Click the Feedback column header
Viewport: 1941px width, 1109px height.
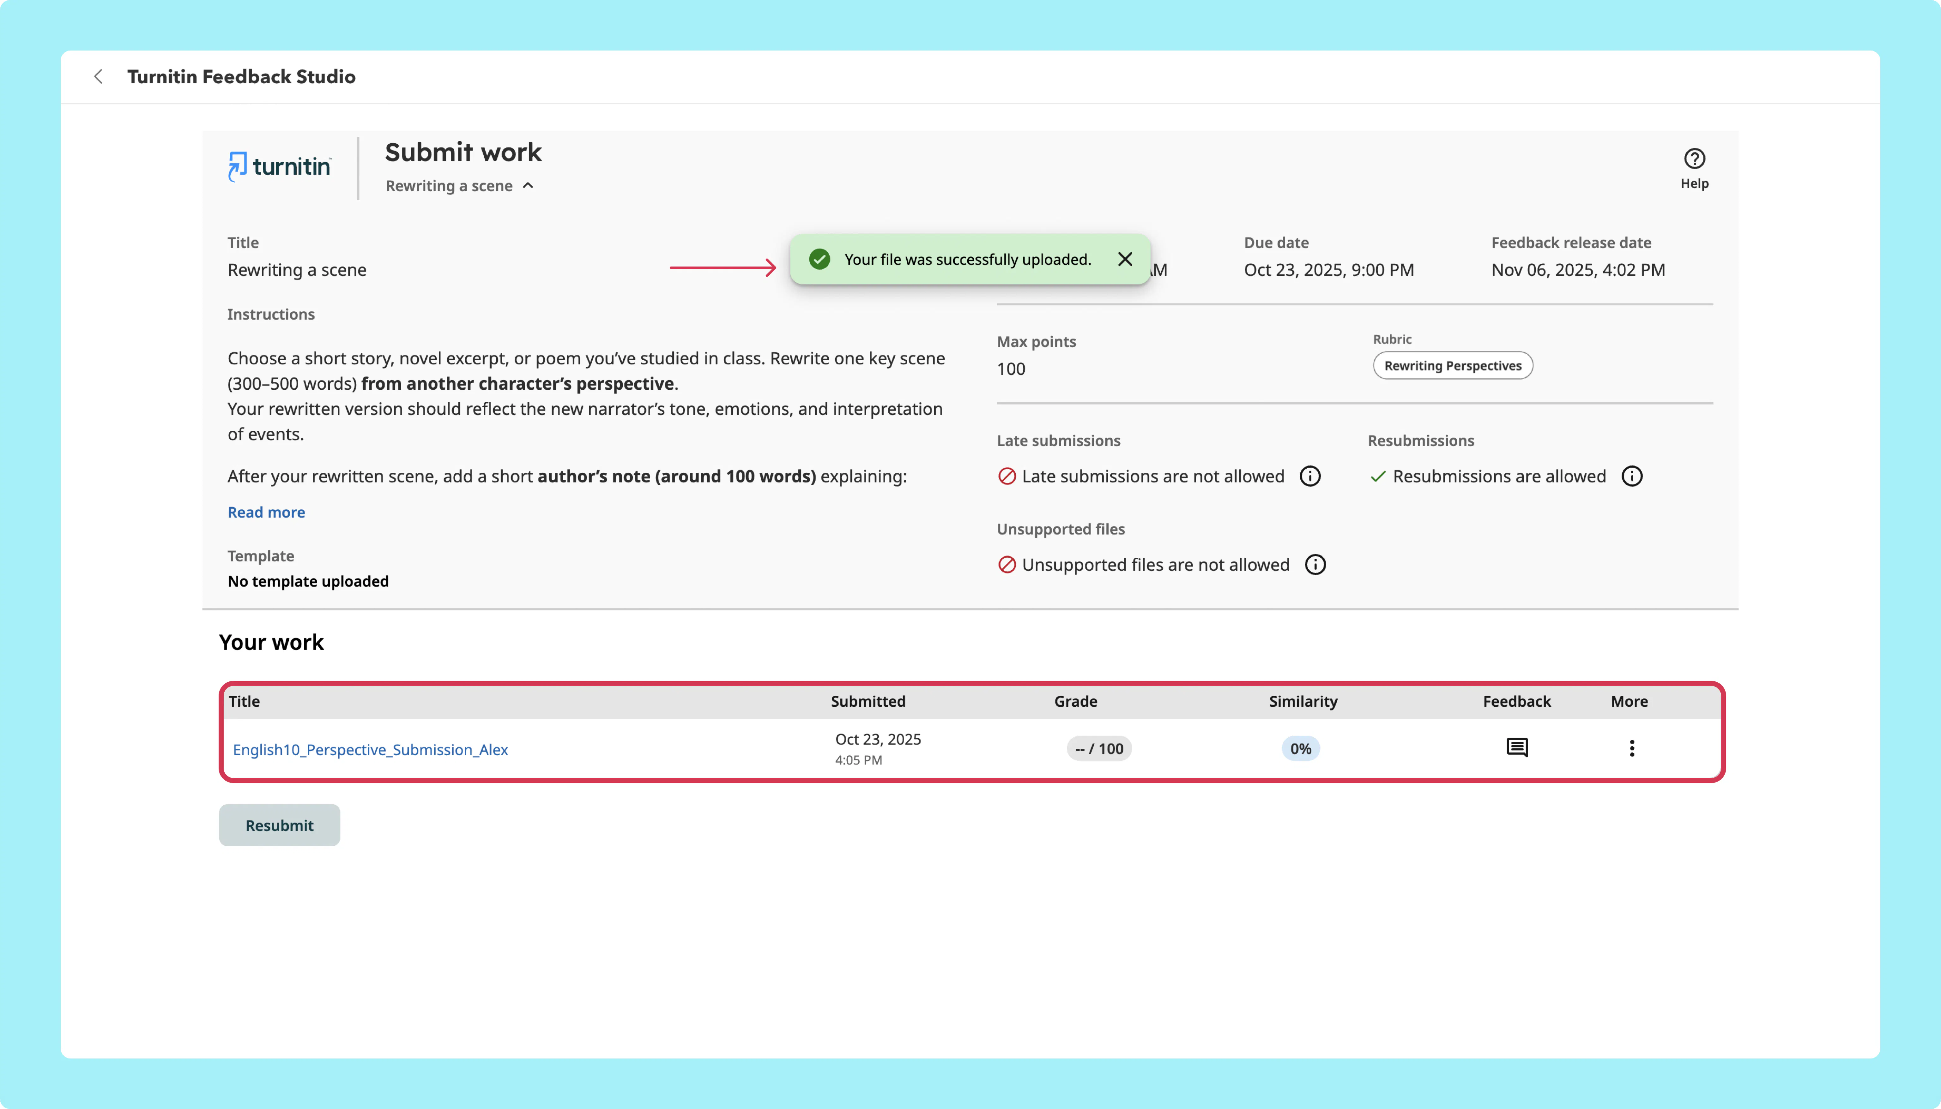click(1517, 702)
